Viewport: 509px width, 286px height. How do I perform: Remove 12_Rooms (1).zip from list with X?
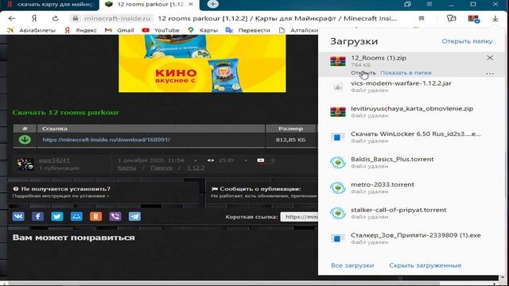[x=490, y=58]
